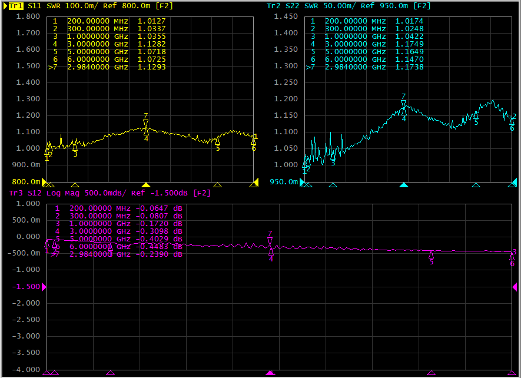Select marker 3 on the cyan S22 trace
This screenshot has width=521, height=378.
click(333, 155)
